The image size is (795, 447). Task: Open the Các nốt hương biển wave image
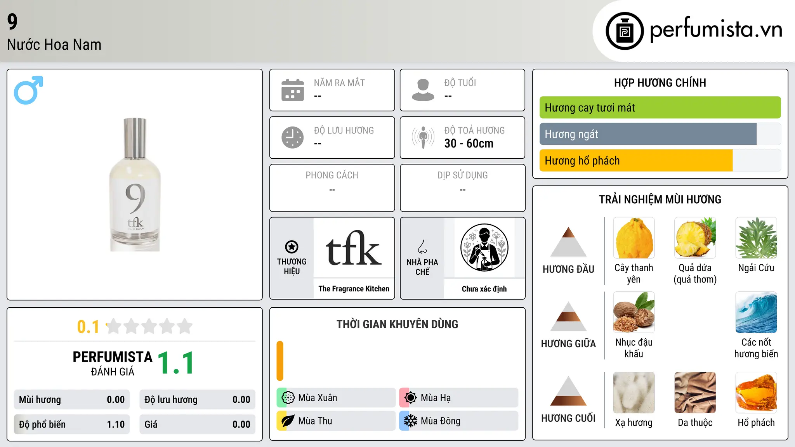[756, 312]
